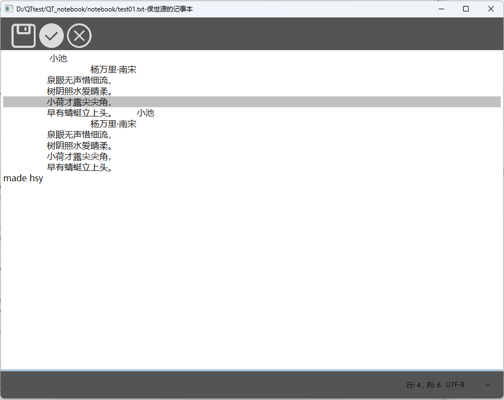The height and width of the screenshot is (400, 504).
Task: Click the second 小池 after 早有蜻蜓立上头
Action: coord(145,113)
